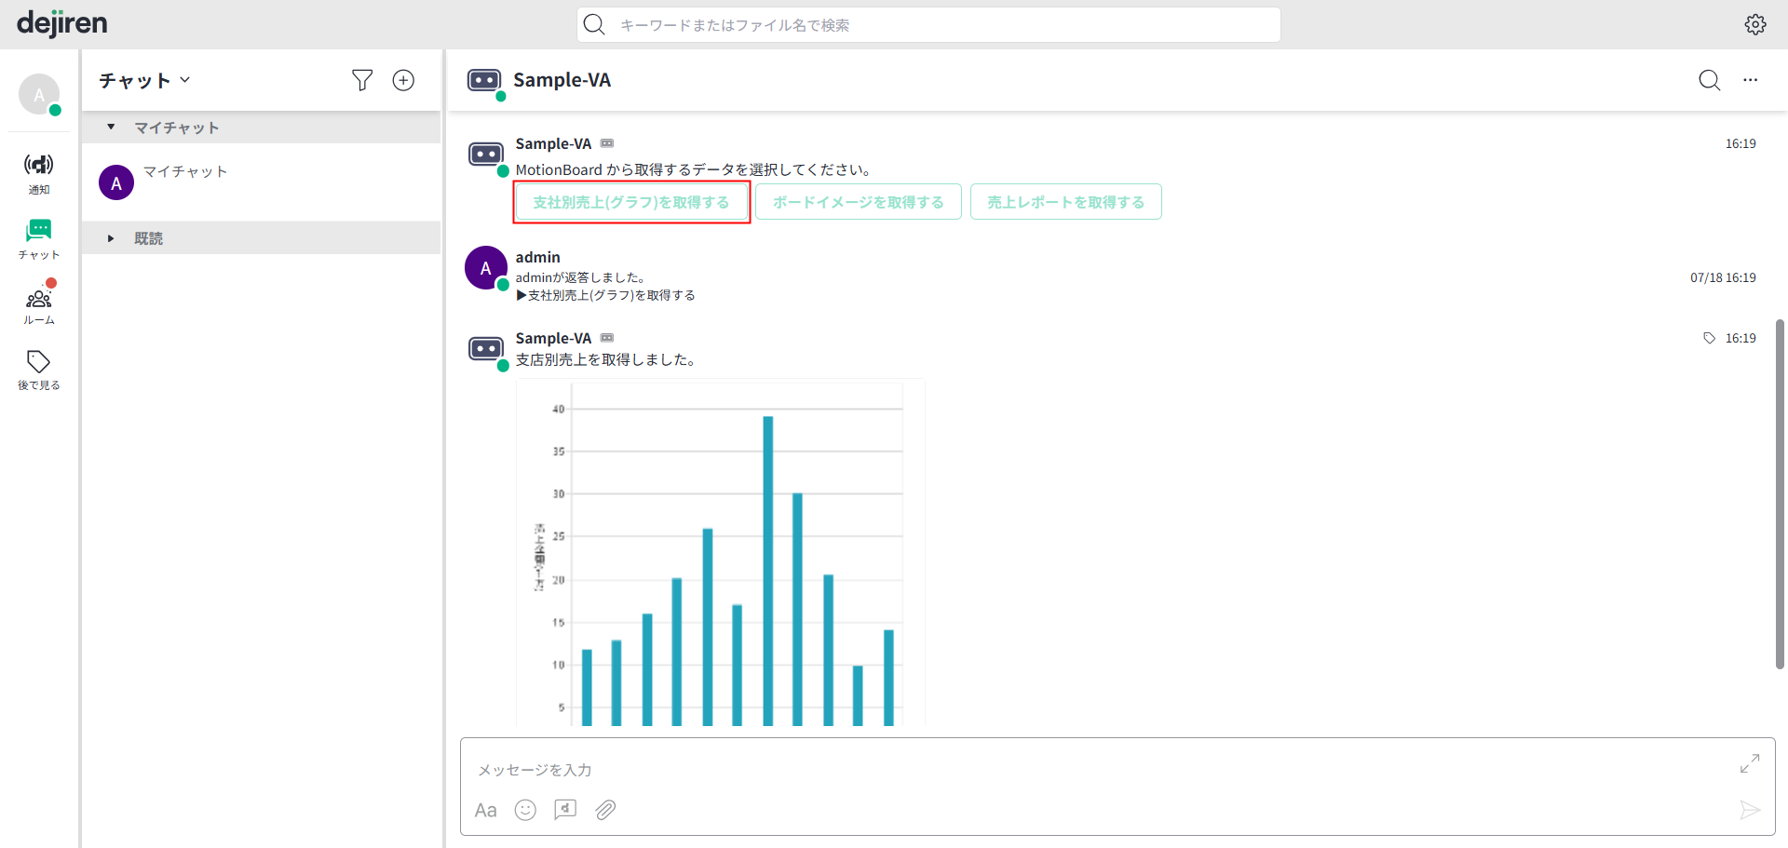
Task: Attach a file with paperclip icon
Action: [605, 810]
